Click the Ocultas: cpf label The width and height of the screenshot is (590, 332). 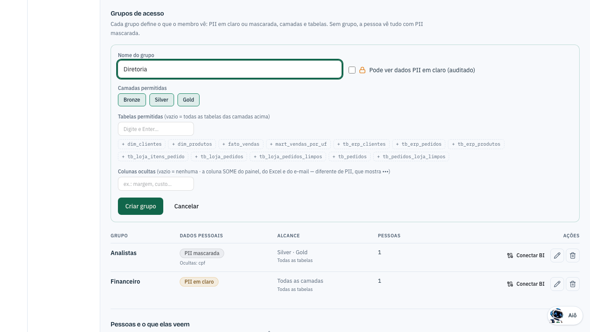coord(192,263)
